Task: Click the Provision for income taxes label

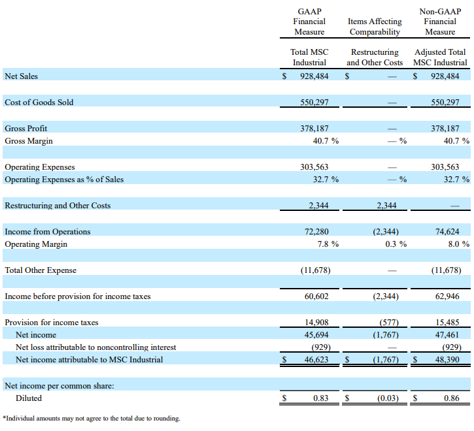Action: [x=52, y=323]
